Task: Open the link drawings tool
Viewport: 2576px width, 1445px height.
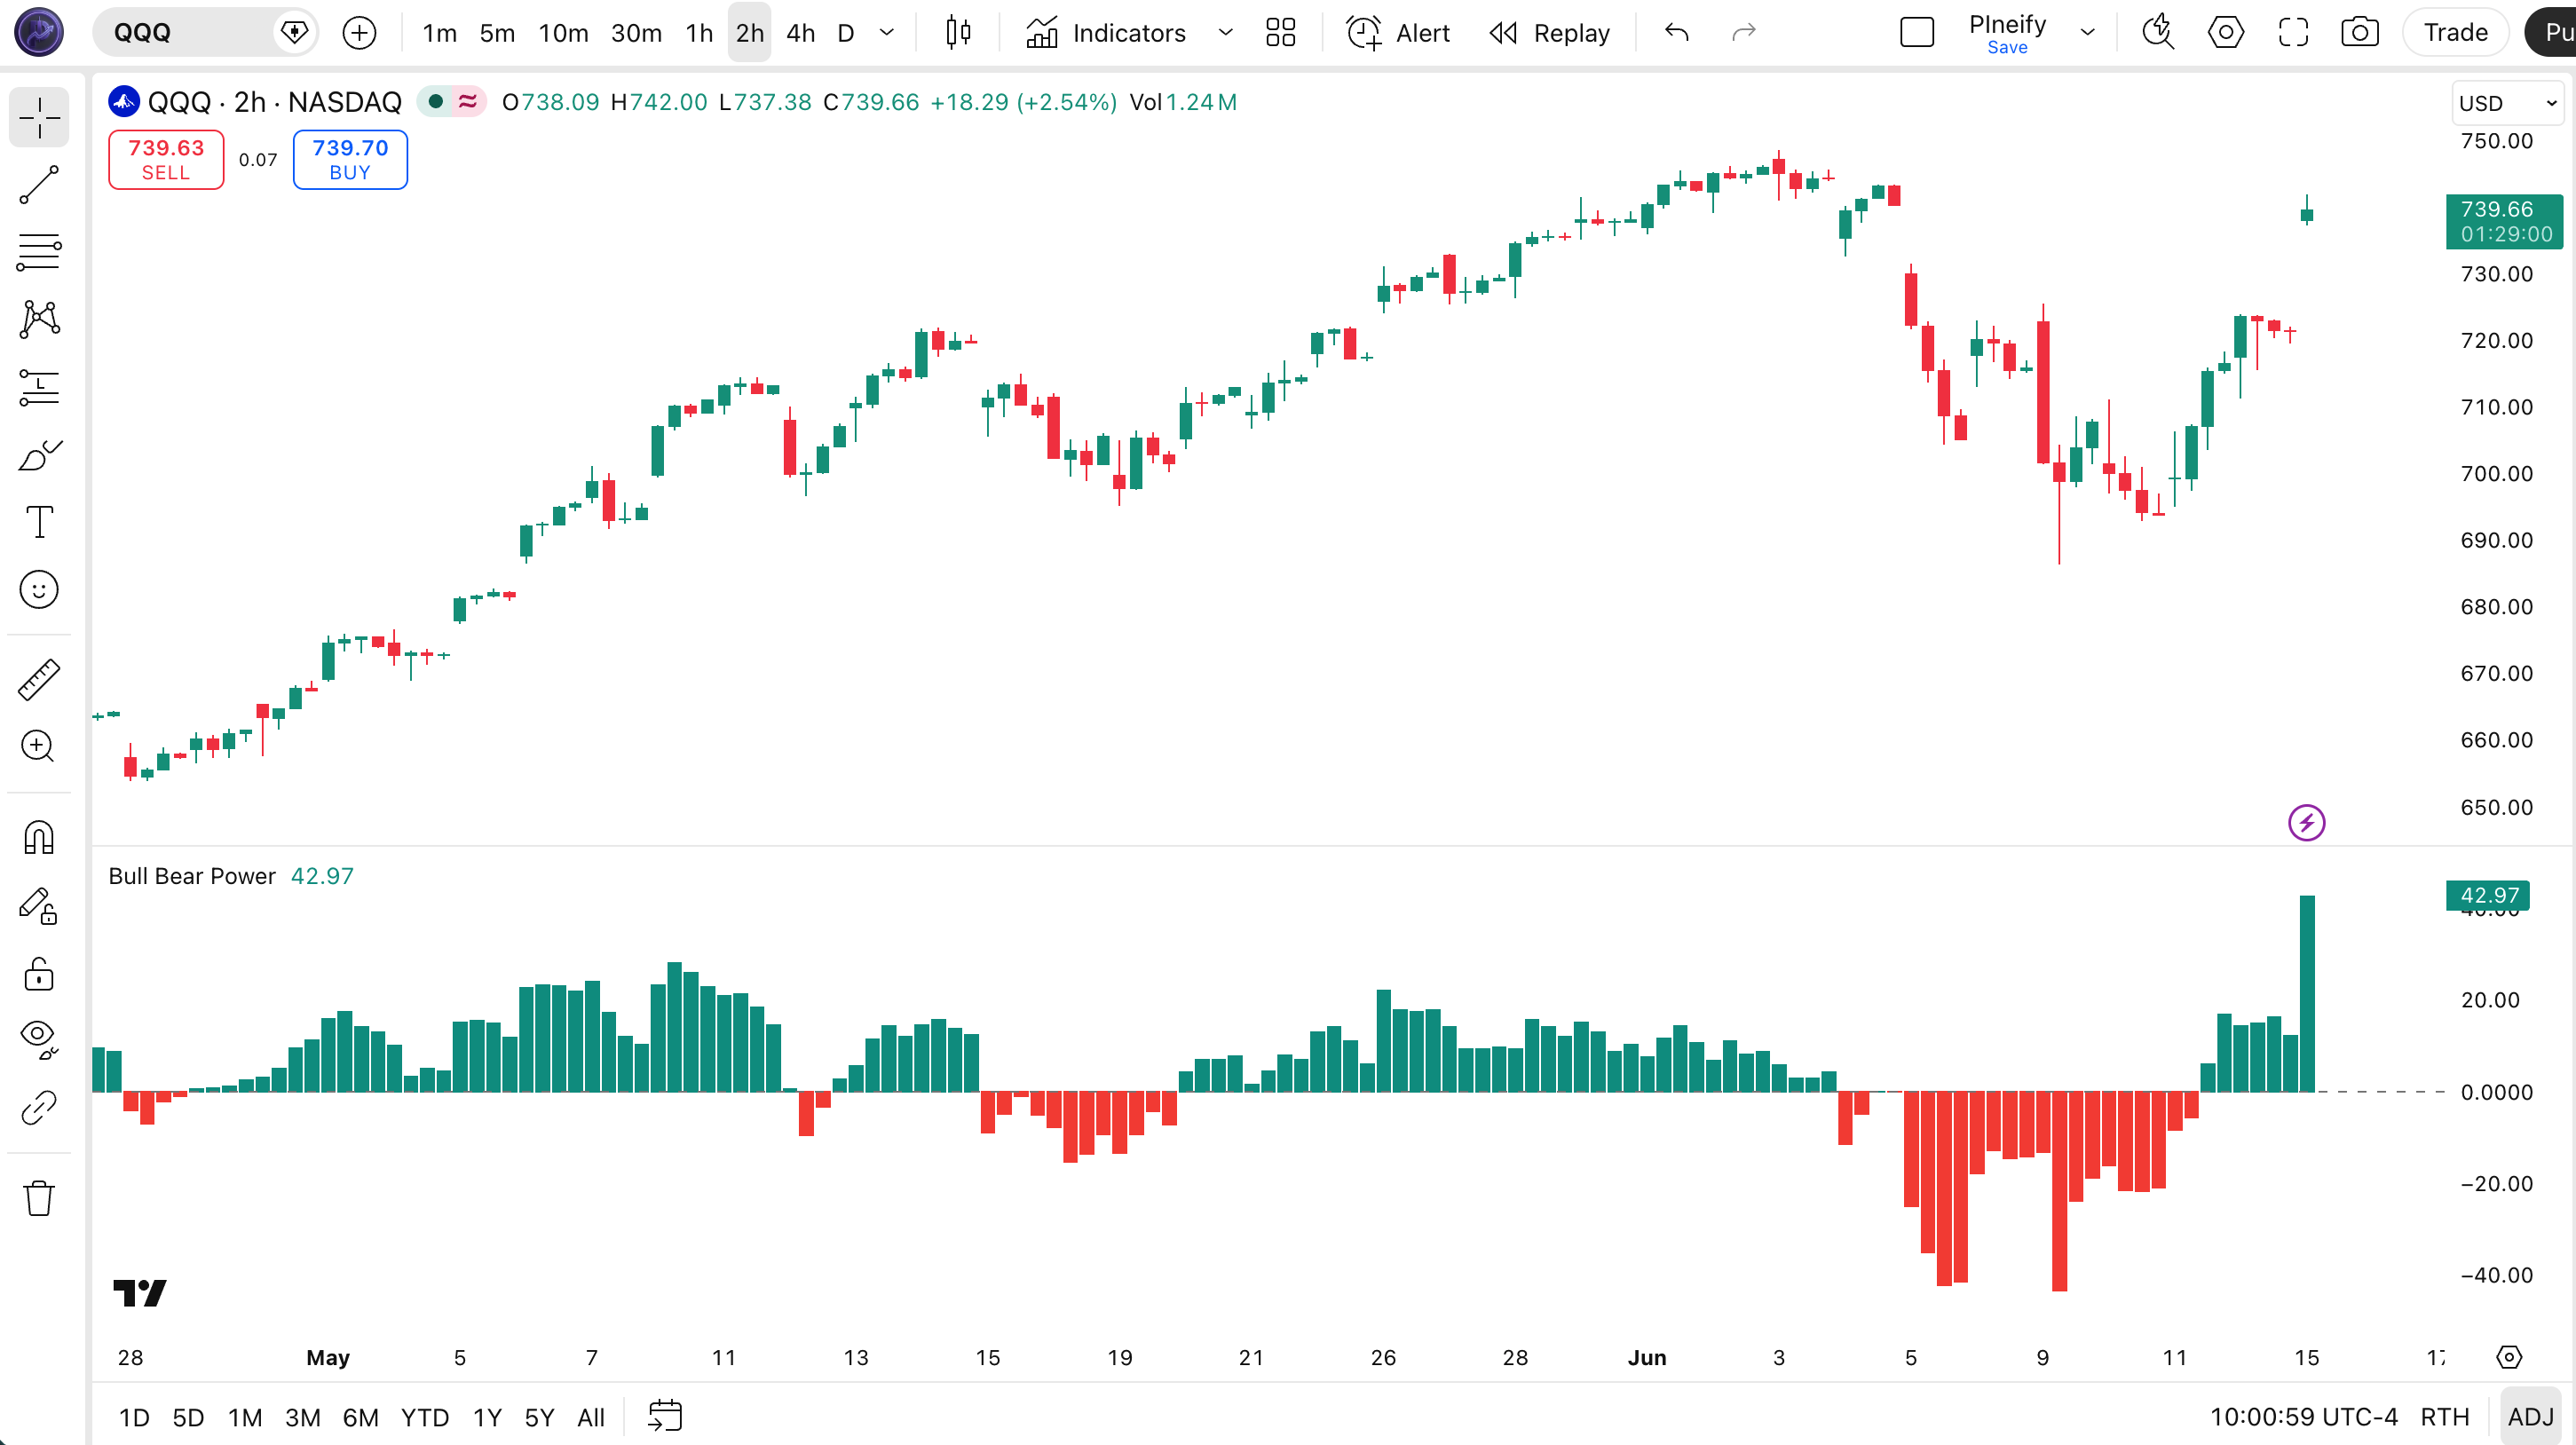Action: [x=39, y=1108]
